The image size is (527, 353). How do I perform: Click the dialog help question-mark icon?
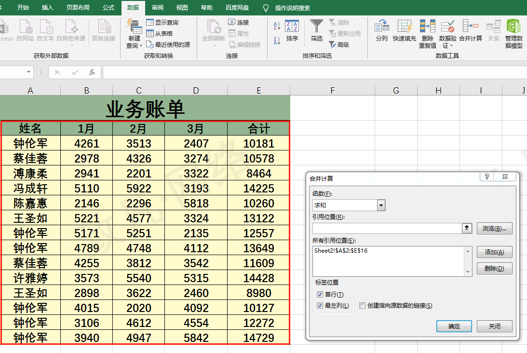click(486, 176)
